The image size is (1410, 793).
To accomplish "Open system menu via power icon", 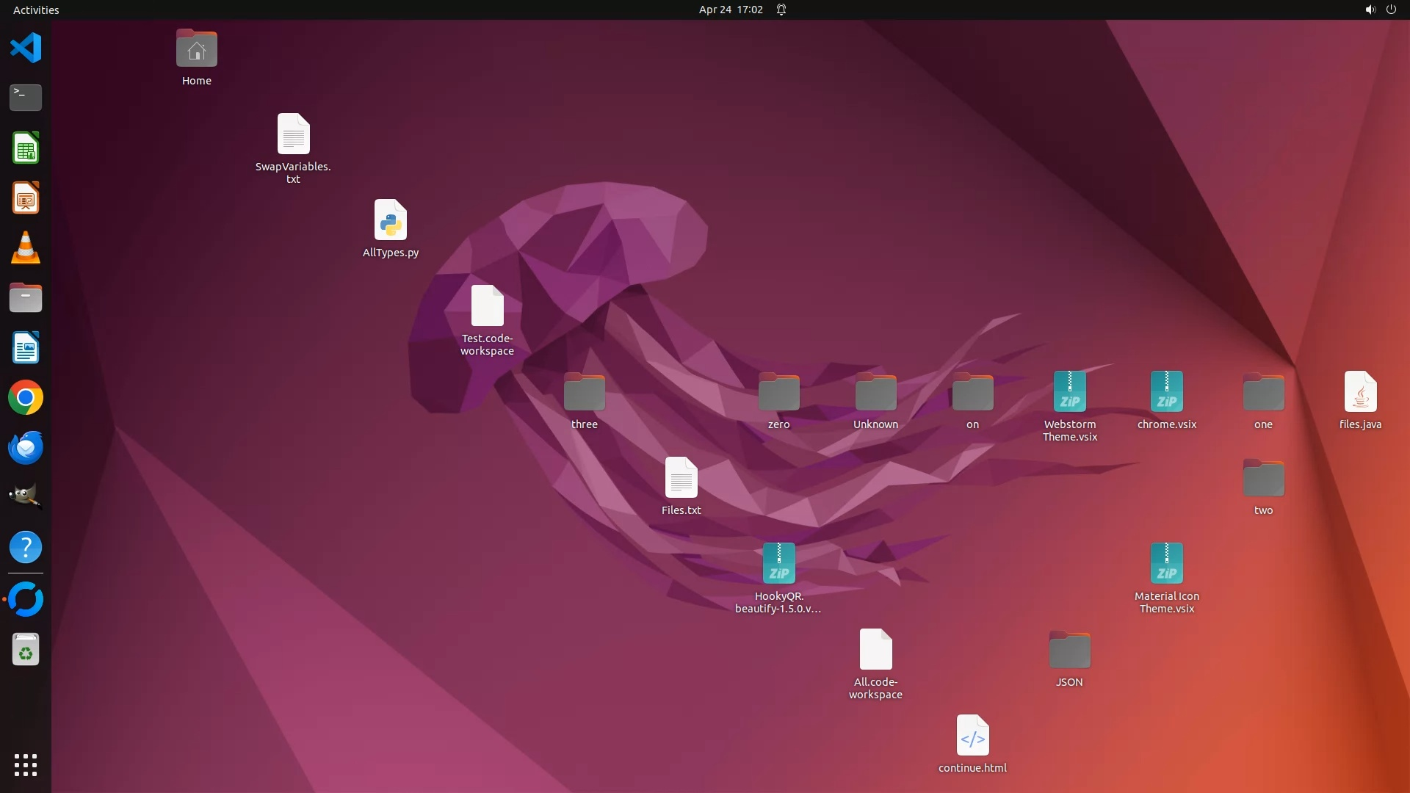I will (x=1391, y=10).
